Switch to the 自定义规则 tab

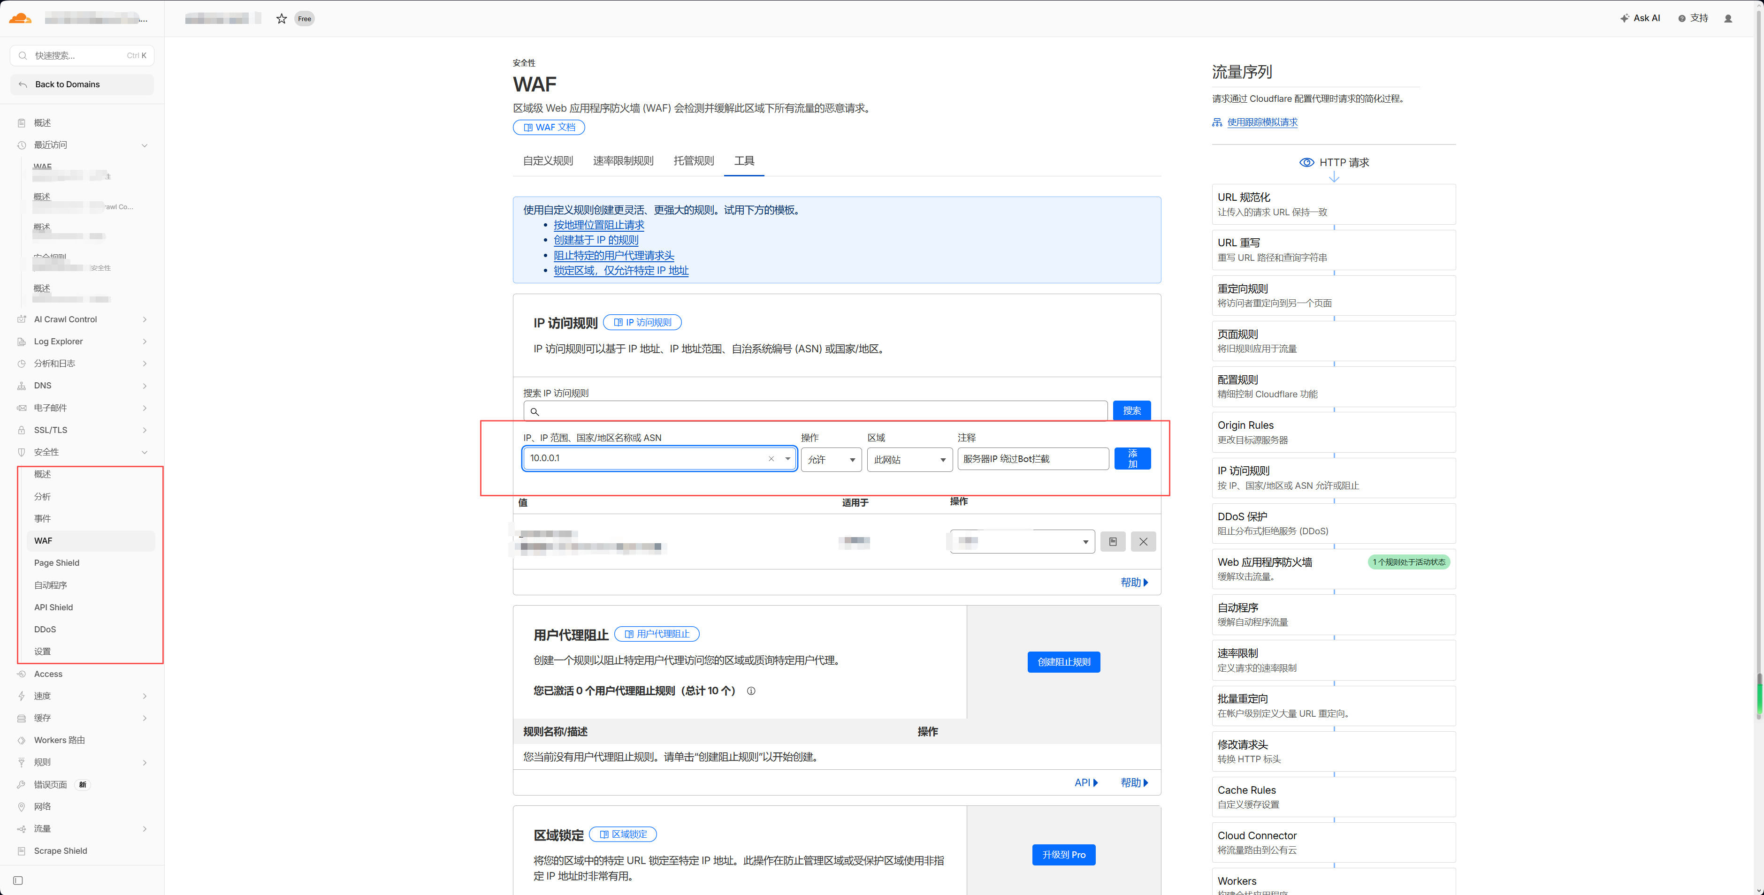coord(548,161)
